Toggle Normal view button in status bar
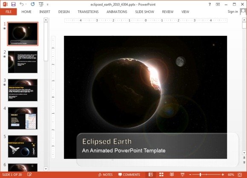 click(x=151, y=175)
